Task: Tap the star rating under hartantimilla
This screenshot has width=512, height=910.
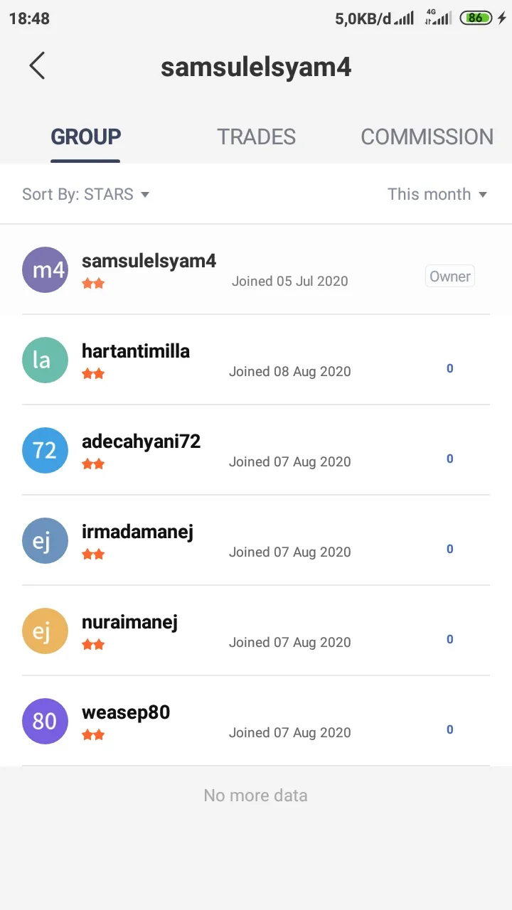Action: (93, 374)
